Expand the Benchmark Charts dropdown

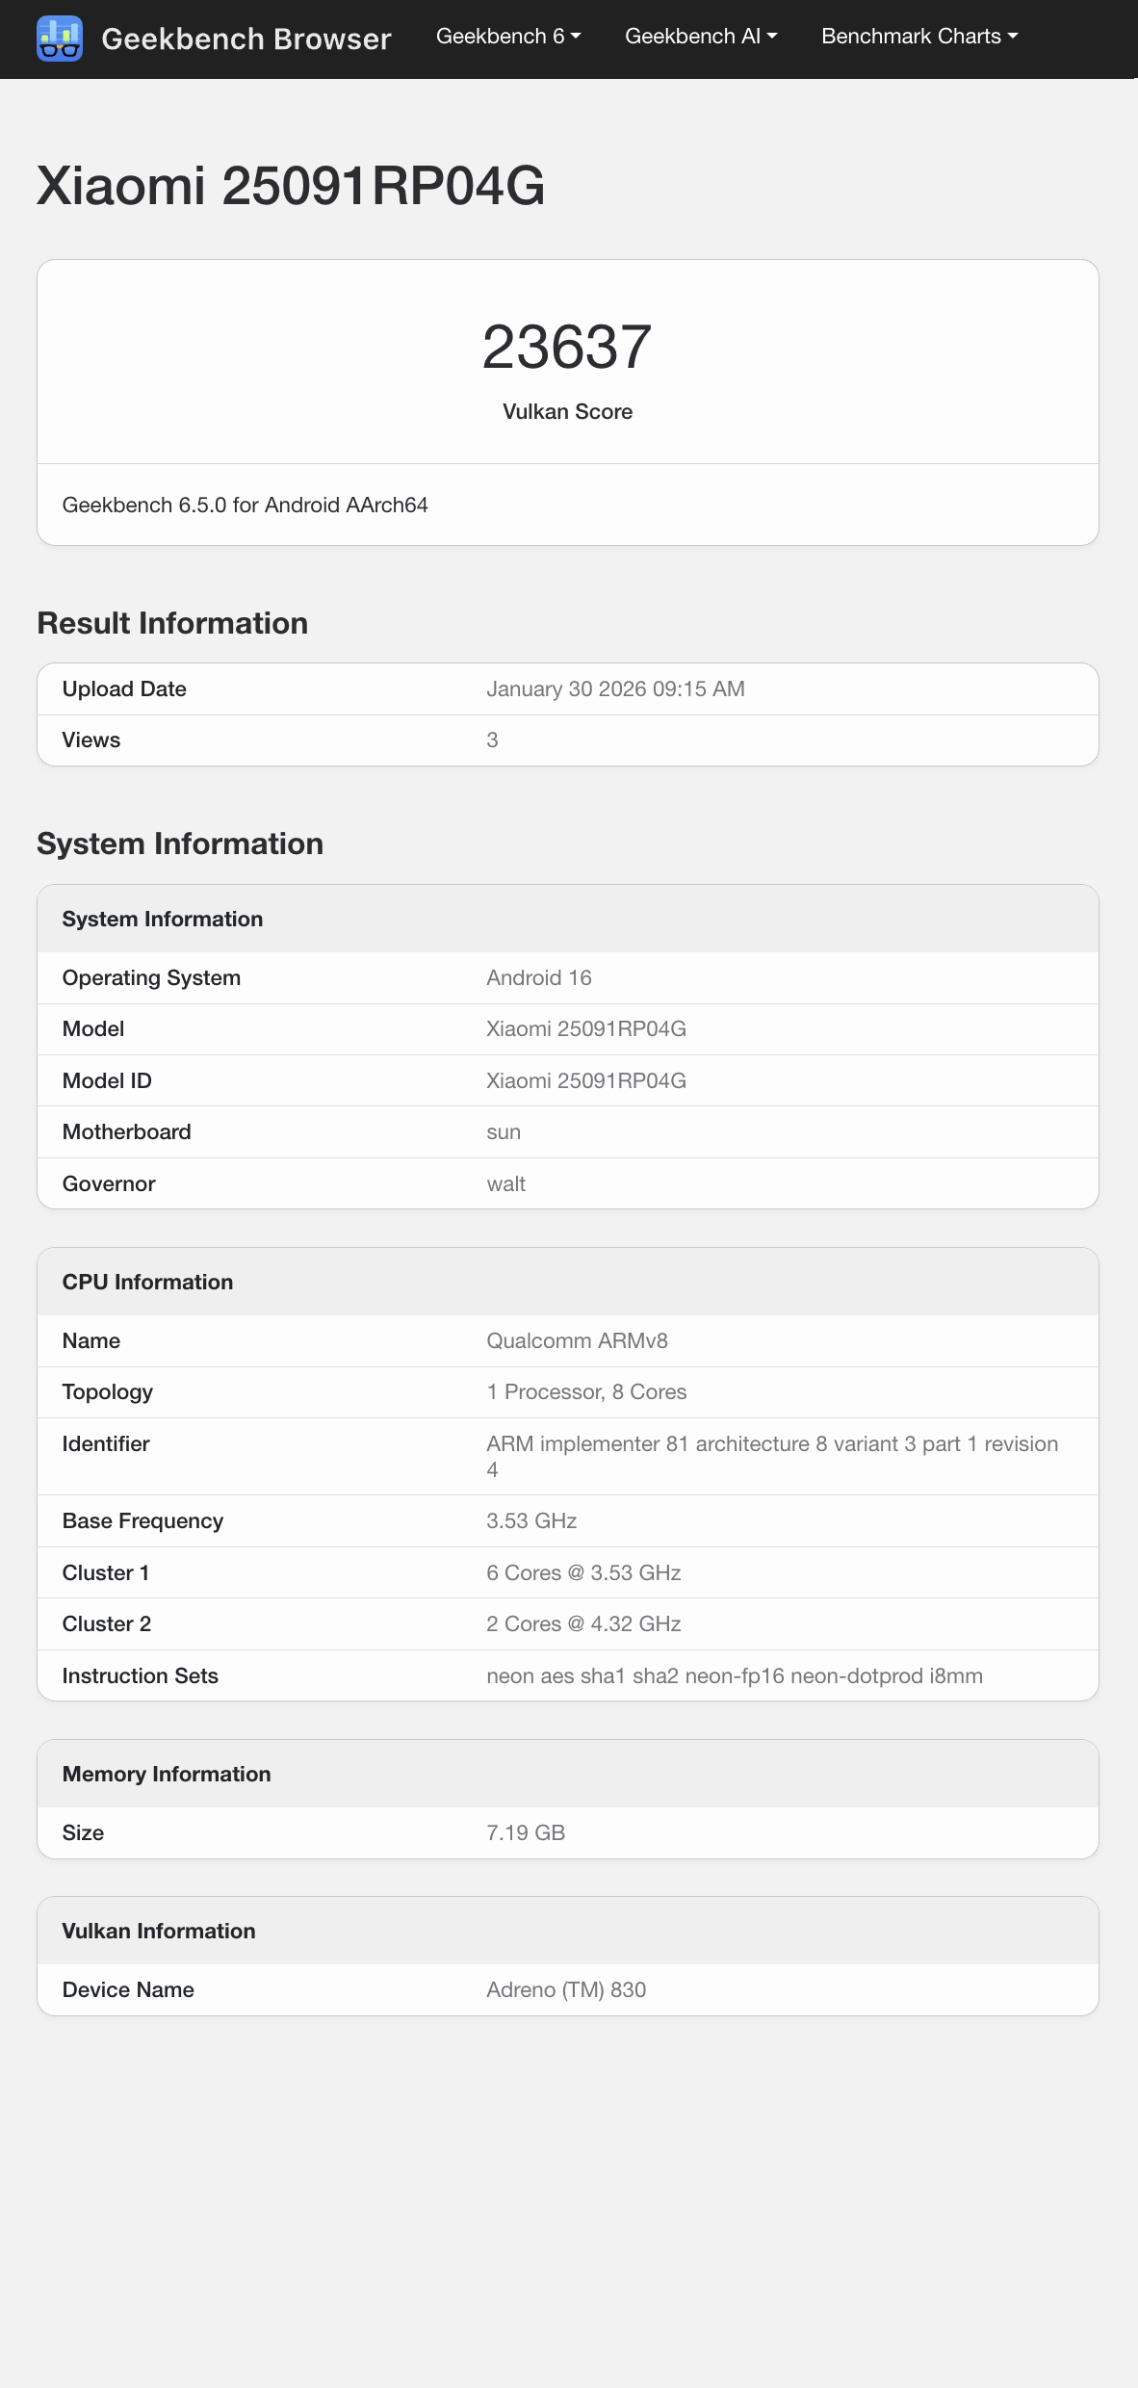(918, 37)
